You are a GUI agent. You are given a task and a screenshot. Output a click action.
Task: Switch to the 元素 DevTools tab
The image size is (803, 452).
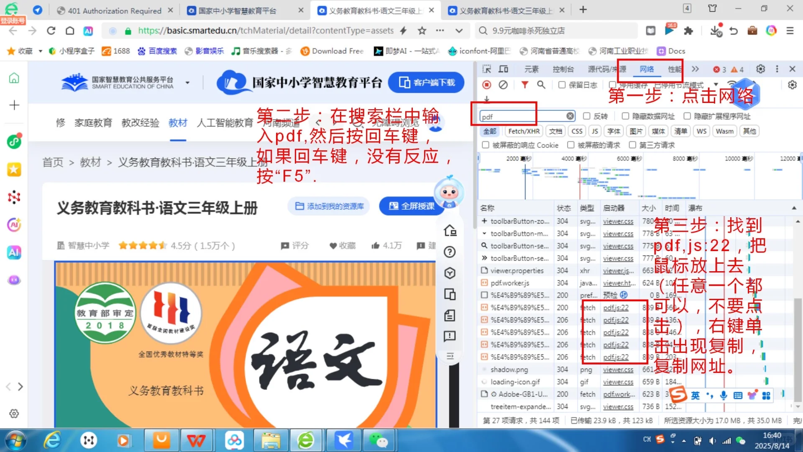(x=532, y=69)
